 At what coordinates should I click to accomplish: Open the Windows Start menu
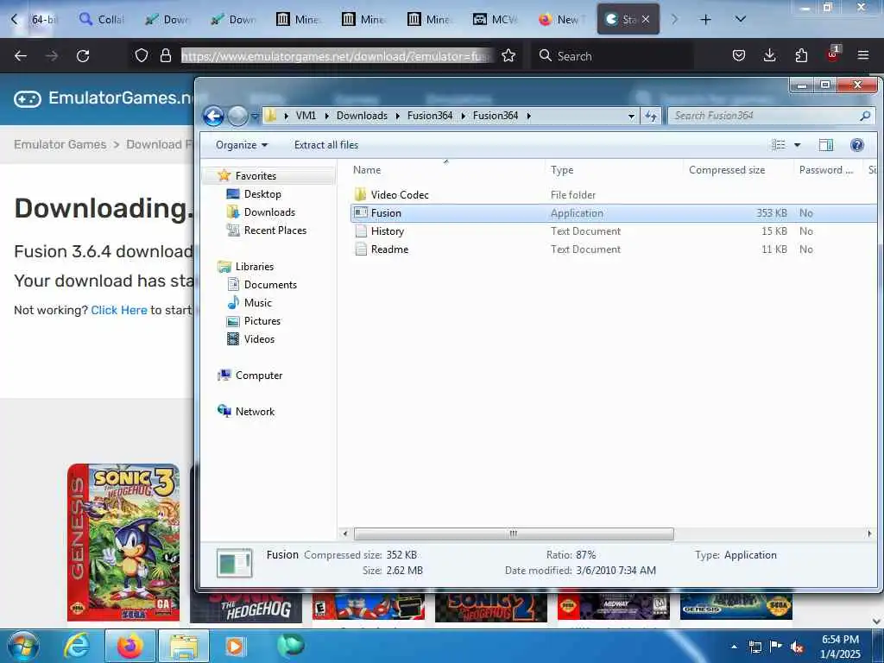point(23,646)
